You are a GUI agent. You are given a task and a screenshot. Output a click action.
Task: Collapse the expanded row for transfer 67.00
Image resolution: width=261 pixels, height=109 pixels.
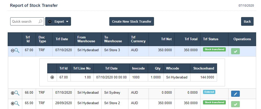click(13, 50)
